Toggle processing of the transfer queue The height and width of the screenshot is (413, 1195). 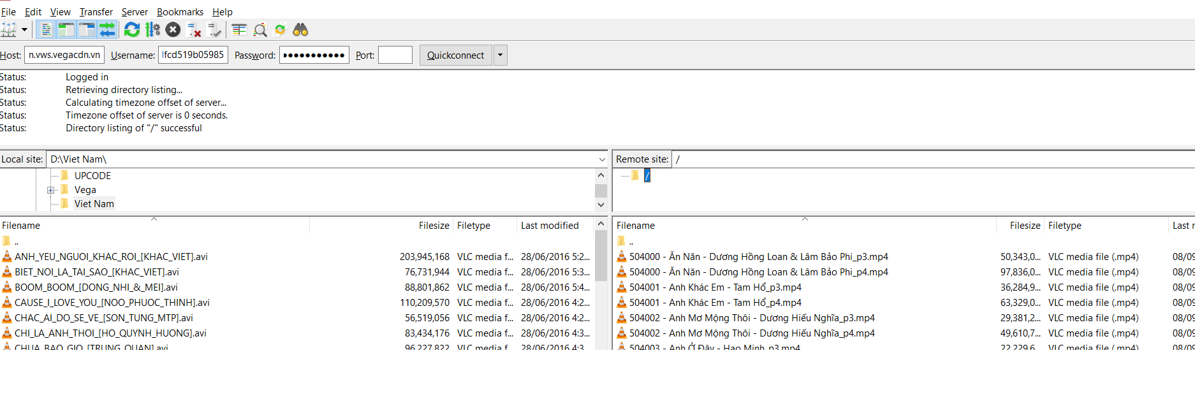click(x=152, y=30)
